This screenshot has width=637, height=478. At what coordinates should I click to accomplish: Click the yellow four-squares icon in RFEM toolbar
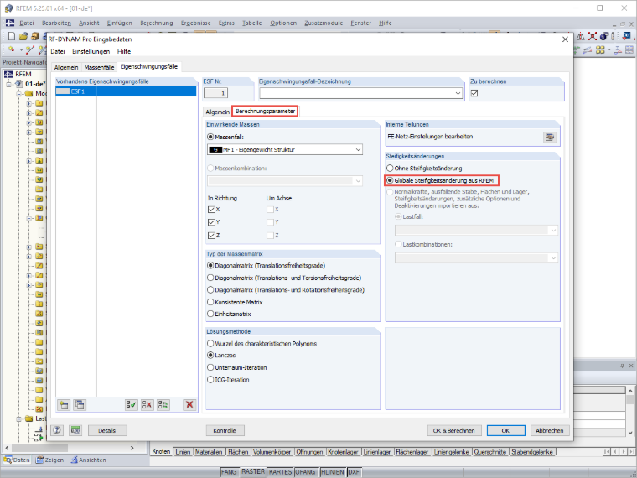tap(600, 50)
